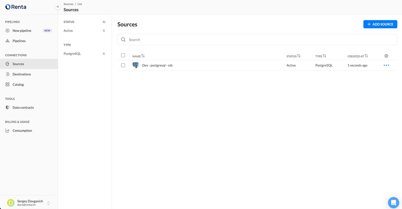Click the search magnifier icon
Image resolution: width=402 pixels, height=209 pixels.
(123, 40)
